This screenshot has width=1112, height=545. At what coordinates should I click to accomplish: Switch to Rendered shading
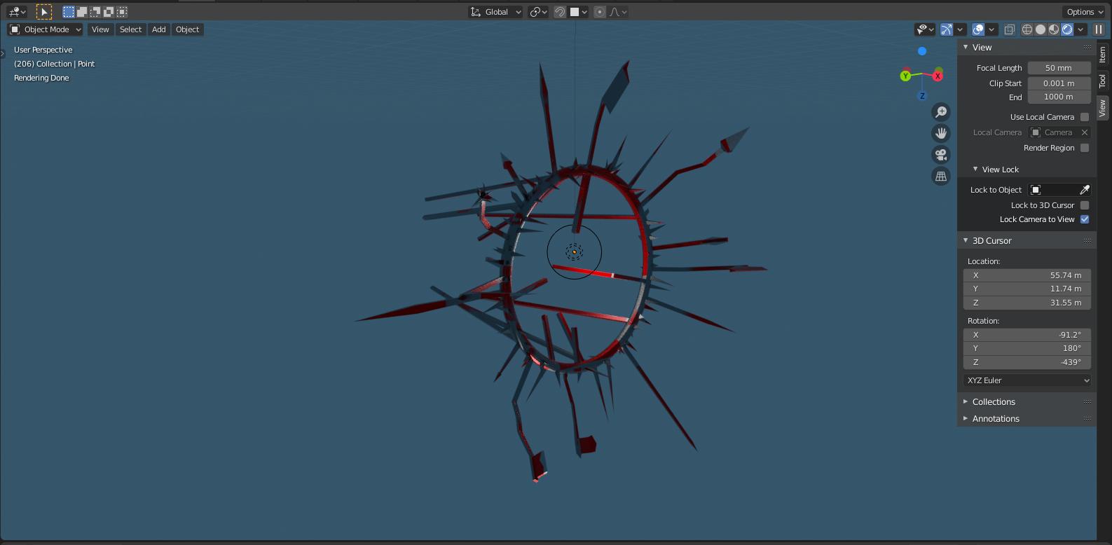pos(1067,29)
